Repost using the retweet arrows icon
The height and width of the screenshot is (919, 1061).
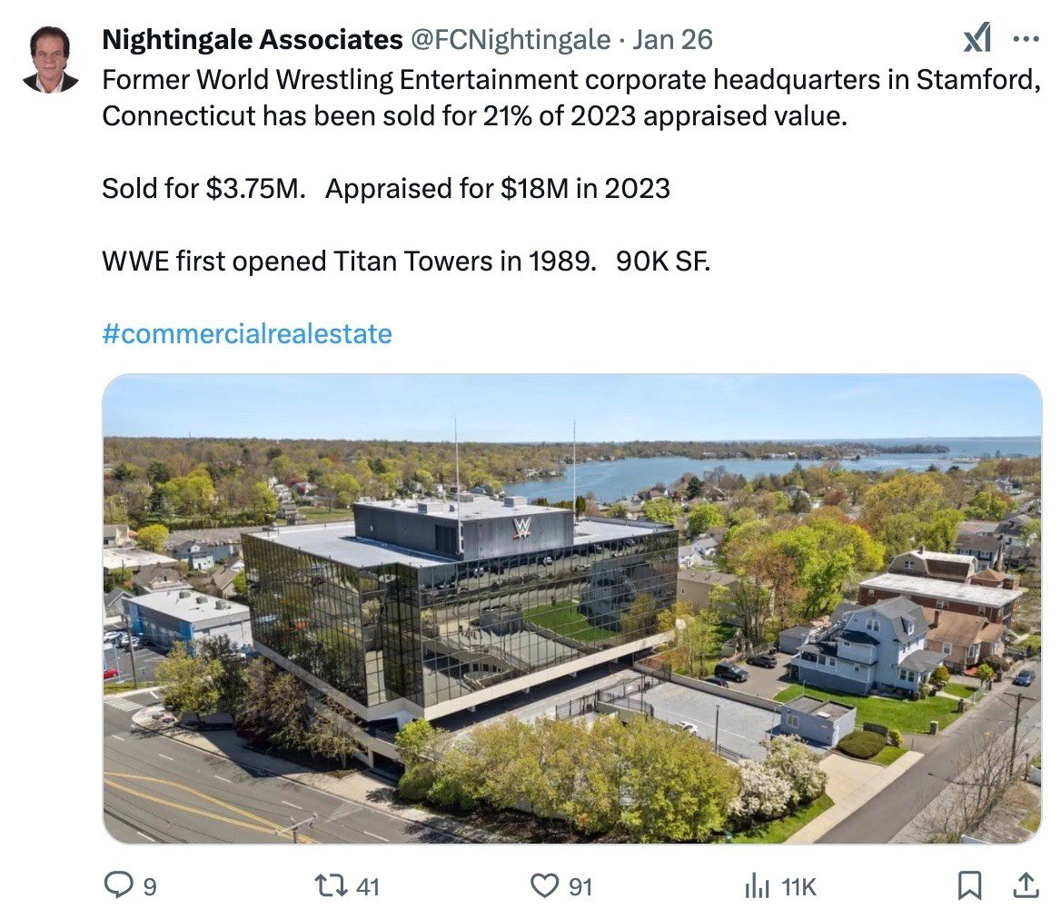pos(332,885)
